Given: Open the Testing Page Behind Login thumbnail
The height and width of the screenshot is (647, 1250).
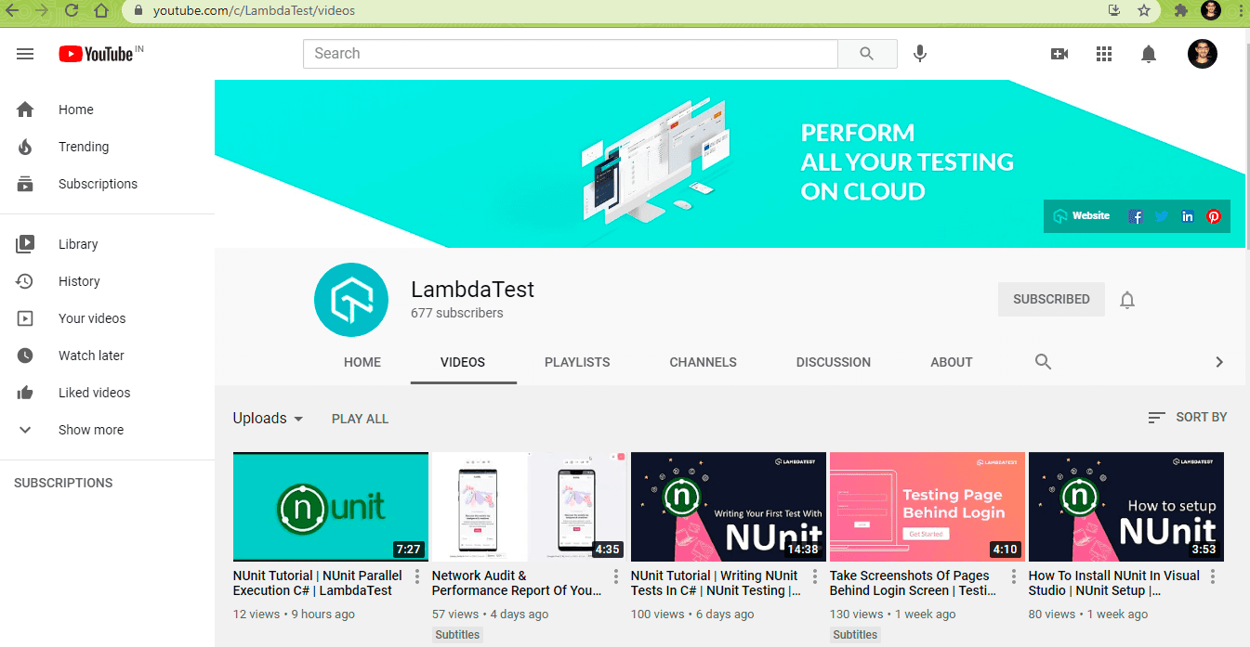Looking at the screenshot, I should [x=927, y=507].
